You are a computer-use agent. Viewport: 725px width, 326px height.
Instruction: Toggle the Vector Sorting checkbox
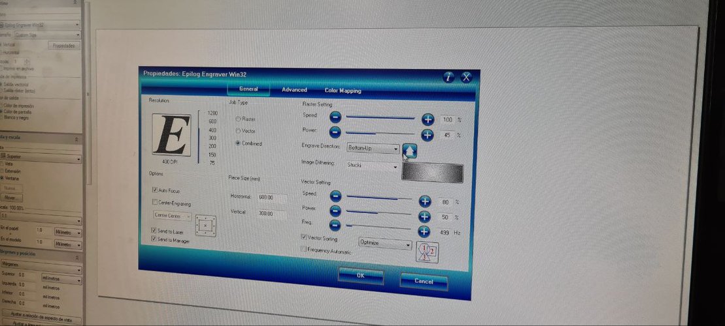point(304,237)
